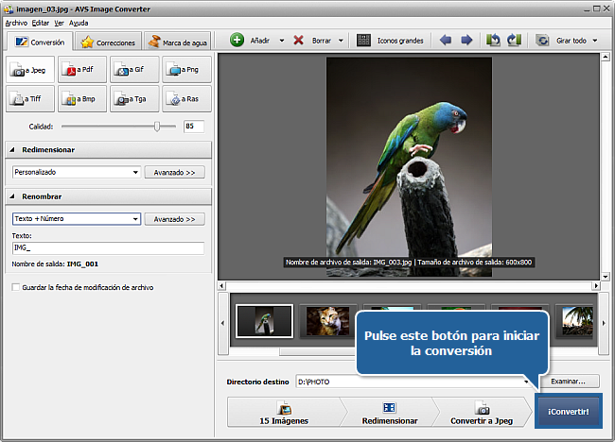This screenshot has height=442, width=615.
Task: Pick the a Gif output format
Action: pyautogui.click(x=134, y=70)
